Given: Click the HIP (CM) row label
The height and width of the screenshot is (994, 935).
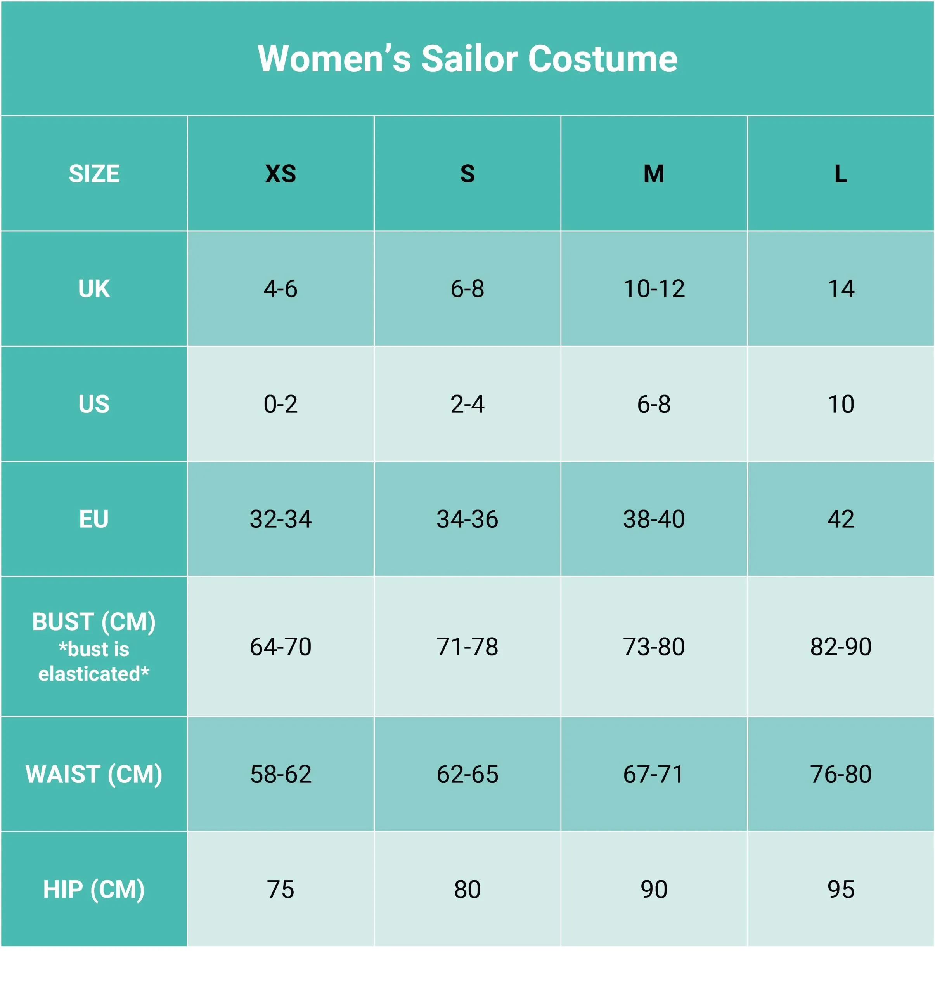Looking at the screenshot, I should (x=94, y=889).
